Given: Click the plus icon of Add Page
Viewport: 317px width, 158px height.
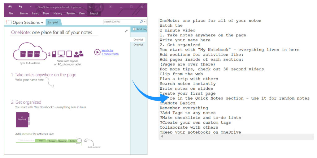Looking at the screenshot, I should click(x=134, y=29).
